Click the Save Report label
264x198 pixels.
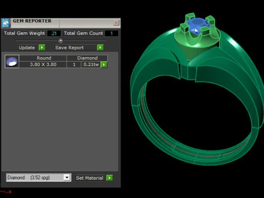pos(69,48)
